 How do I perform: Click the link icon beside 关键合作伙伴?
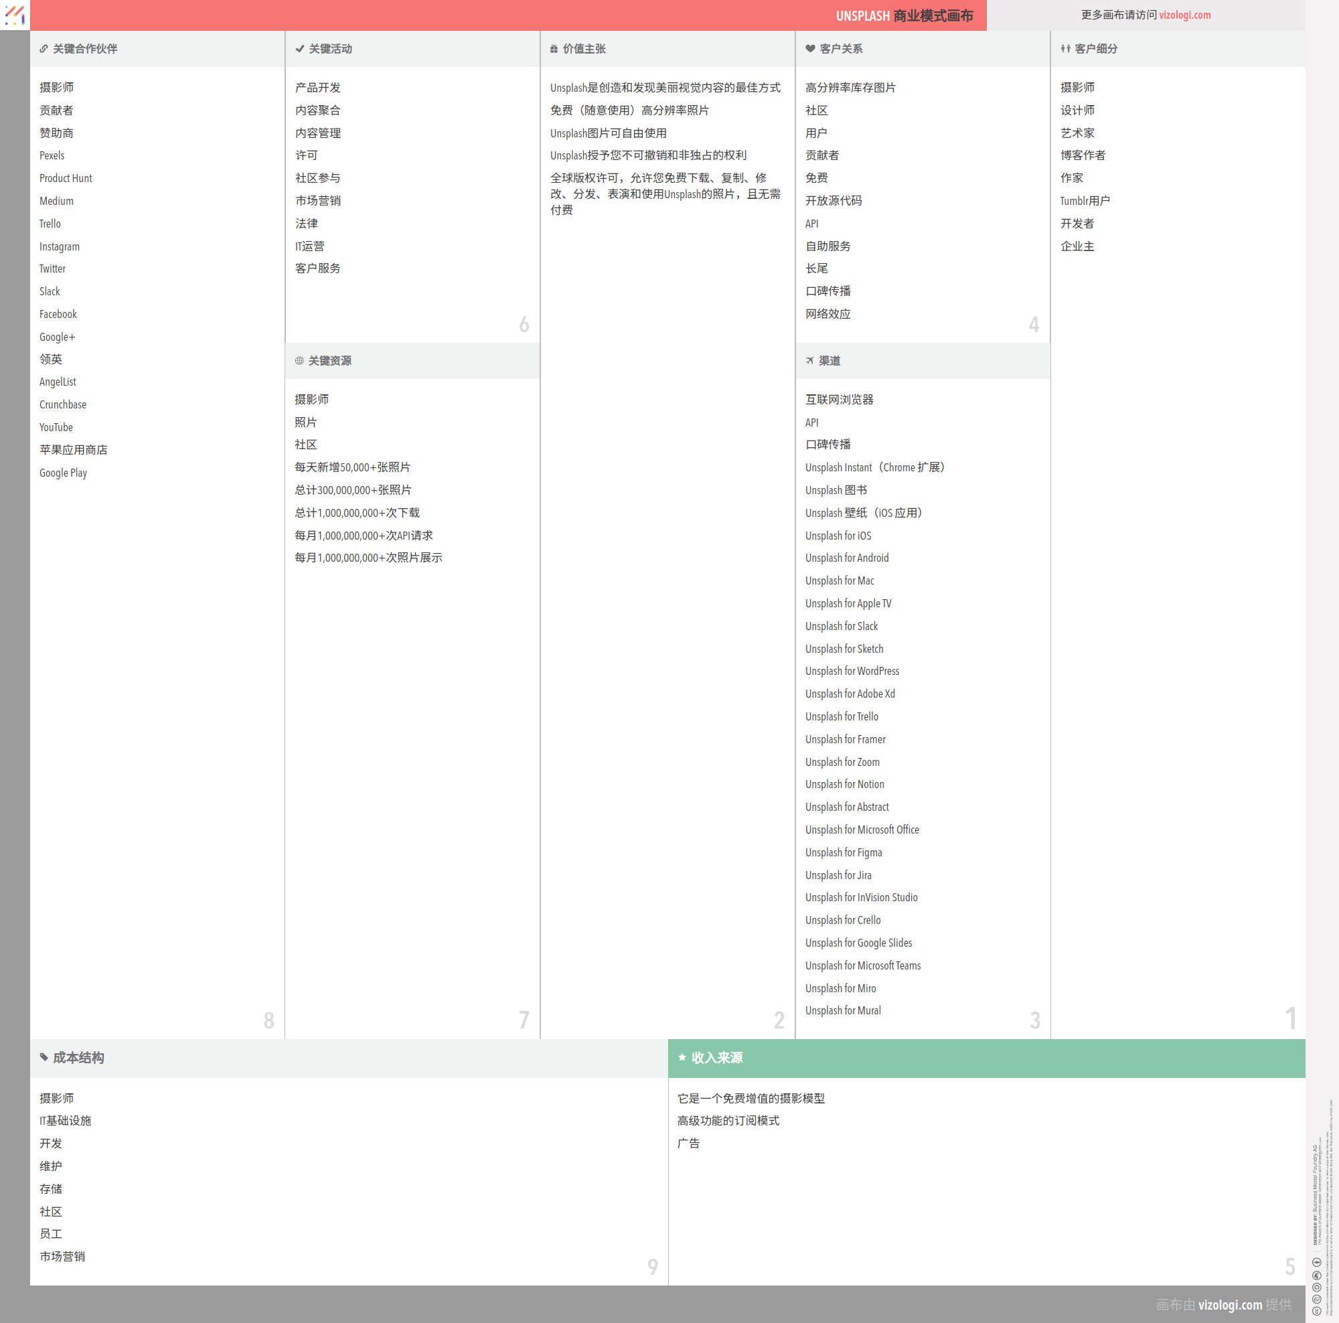44,49
